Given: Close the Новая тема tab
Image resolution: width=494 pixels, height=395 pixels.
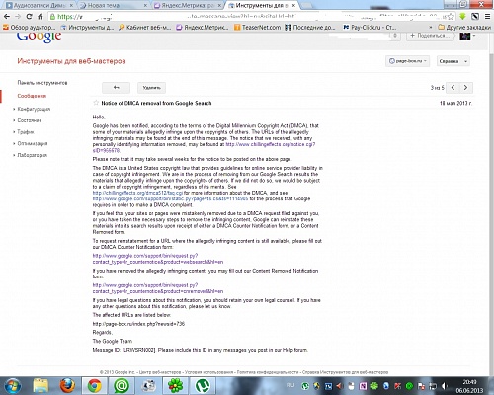Looking at the screenshot, I should point(146,5).
